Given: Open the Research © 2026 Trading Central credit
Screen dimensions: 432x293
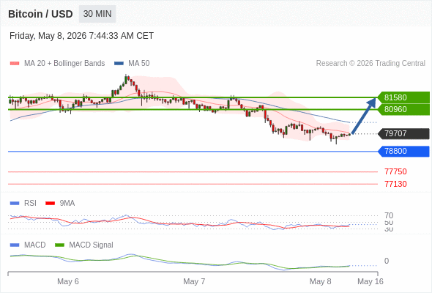Looking at the screenshot, I should tap(370, 64).
